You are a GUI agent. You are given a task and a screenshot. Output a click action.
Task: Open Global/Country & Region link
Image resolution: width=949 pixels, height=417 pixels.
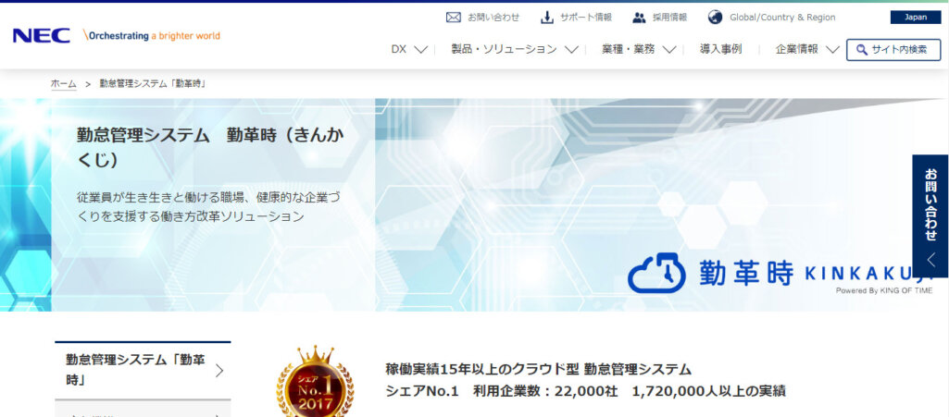click(782, 18)
